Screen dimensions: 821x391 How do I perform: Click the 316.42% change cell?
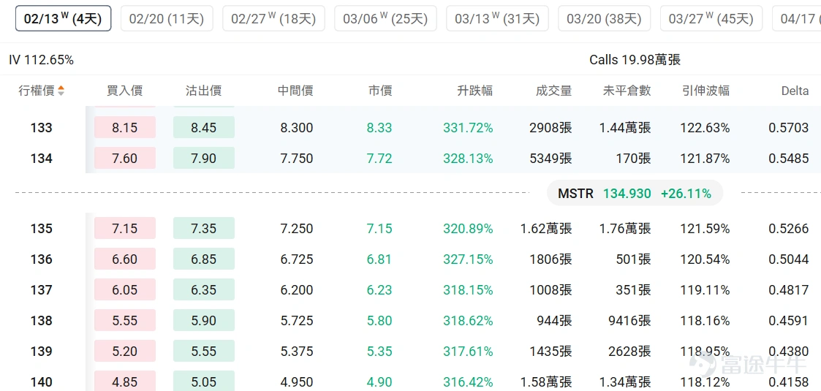coord(468,381)
